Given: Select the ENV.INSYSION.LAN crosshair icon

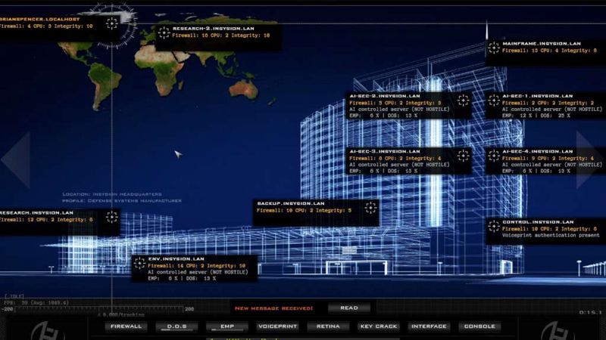Looking at the screenshot, I should pyautogui.click(x=139, y=263).
